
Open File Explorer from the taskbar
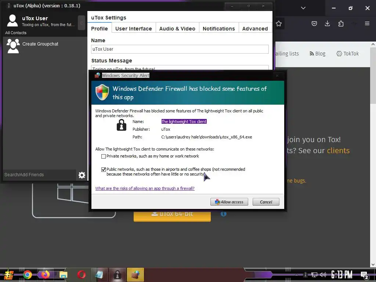coord(63,275)
